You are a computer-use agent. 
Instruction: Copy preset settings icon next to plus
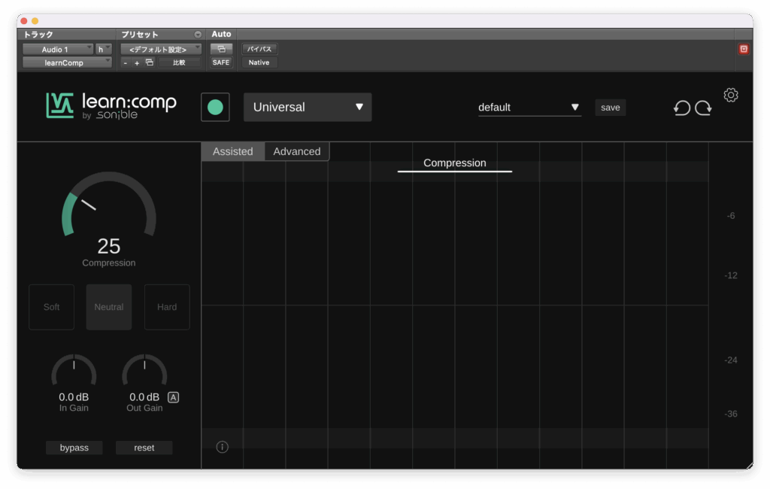pyautogui.click(x=150, y=62)
